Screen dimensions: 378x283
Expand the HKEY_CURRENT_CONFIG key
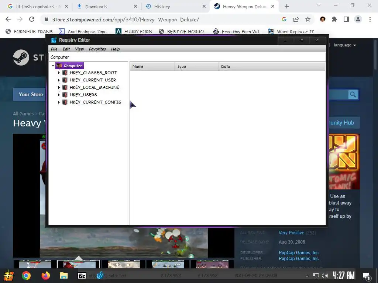(59, 102)
